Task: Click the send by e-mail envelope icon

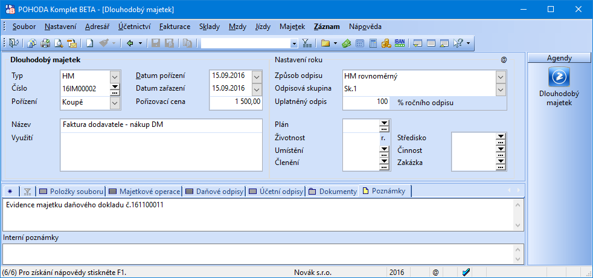Action: [72, 43]
